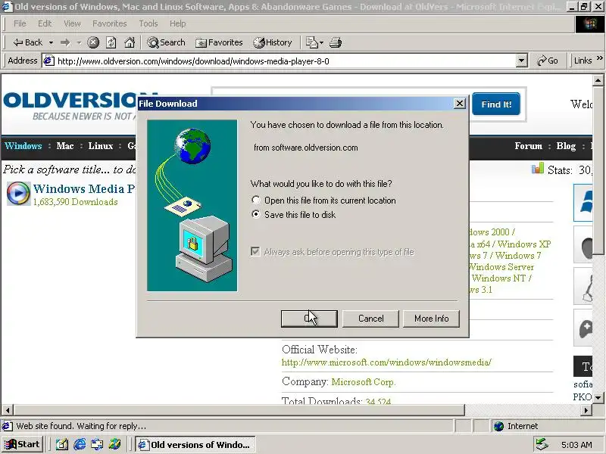Image resolution: width=606 pixels, height=454 pixels.
Task: Click inside the Address URL field
Action: [286, 61]
